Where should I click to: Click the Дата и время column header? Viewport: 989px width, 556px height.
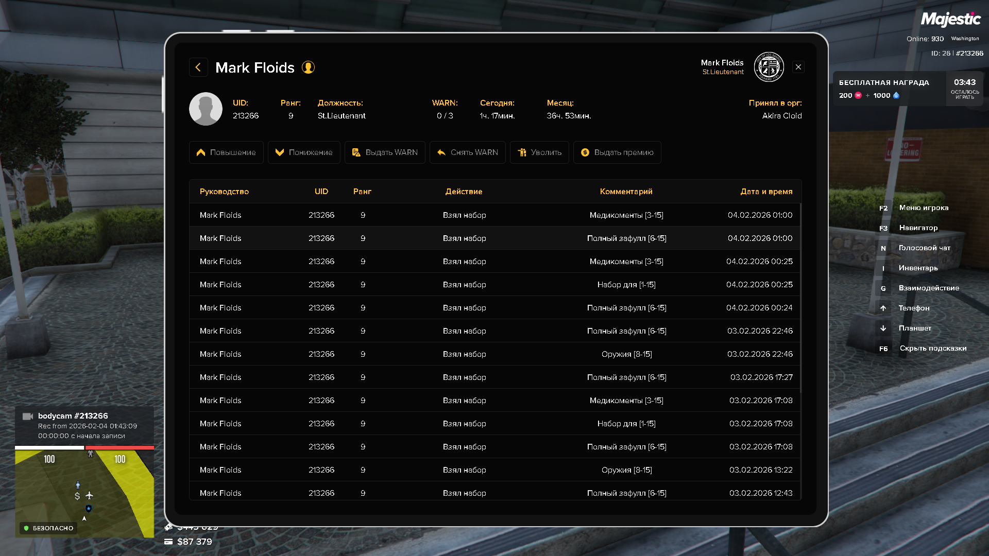[x=766, y=192]
